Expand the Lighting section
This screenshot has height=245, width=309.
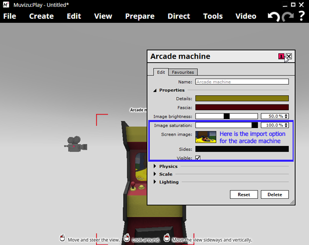click(x=155, y=182)
